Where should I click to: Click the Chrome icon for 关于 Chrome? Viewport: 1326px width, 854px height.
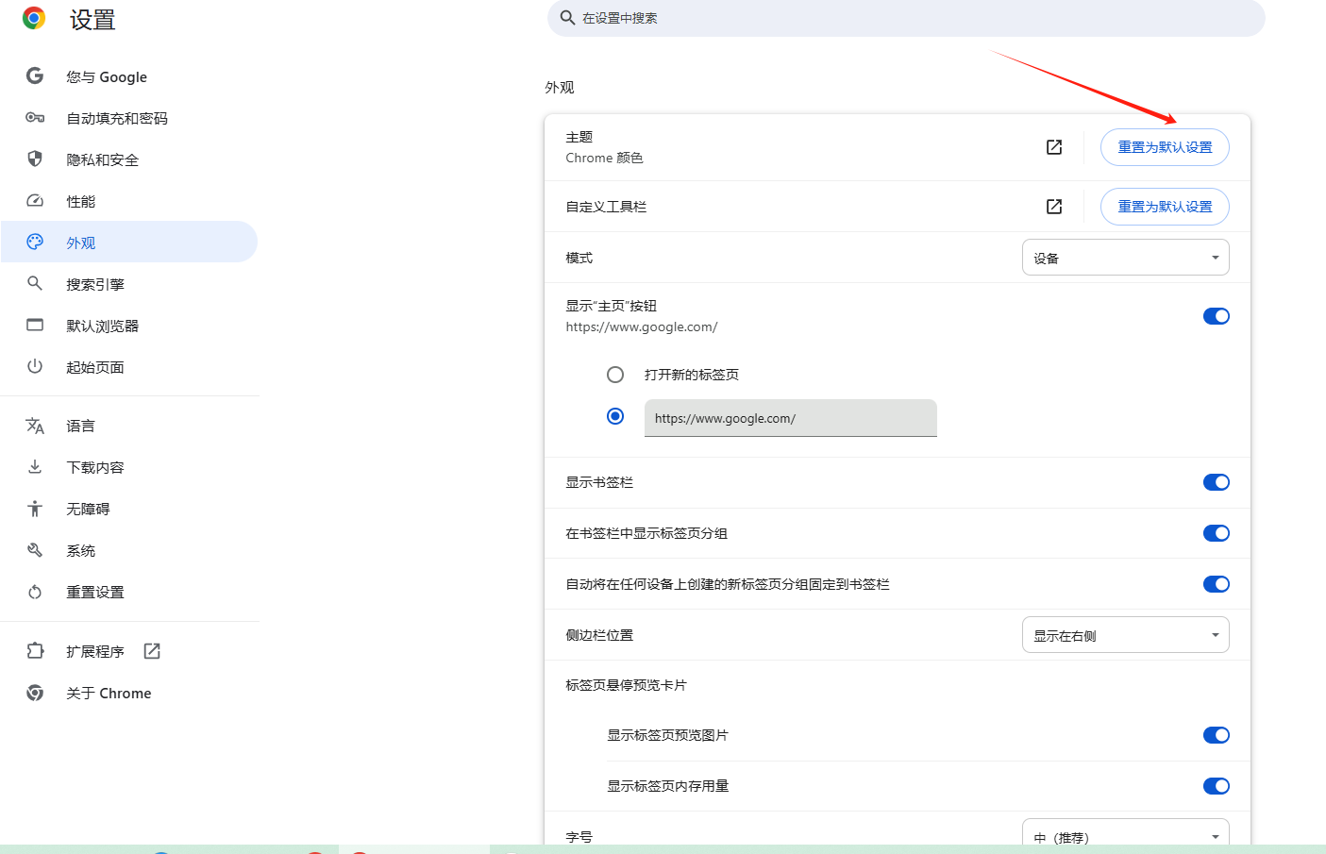pos(35,693)
